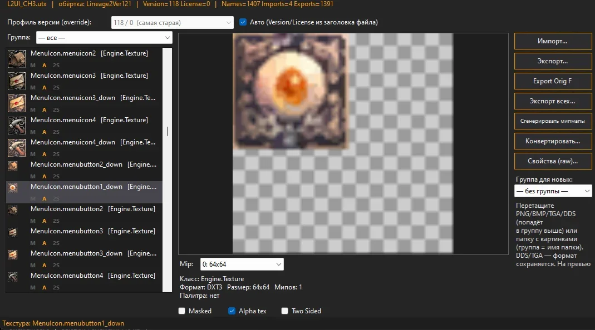595x330 pixels.
Task: Click the M flag under MenuIcon.menubutton4
Action: point(33,288)
